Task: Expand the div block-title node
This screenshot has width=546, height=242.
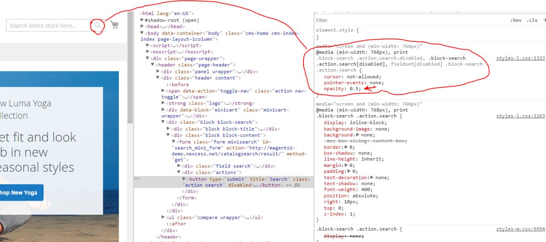Action: pyautogui.click(x=168, y=129)
